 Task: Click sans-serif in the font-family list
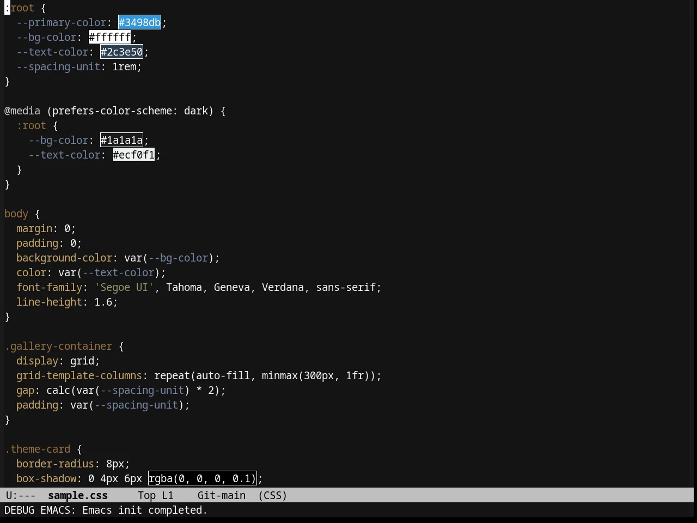[346, 287]
